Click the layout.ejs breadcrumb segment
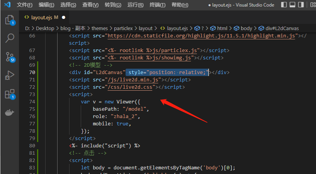Screen dimensions: 316x174 (174, 29)
